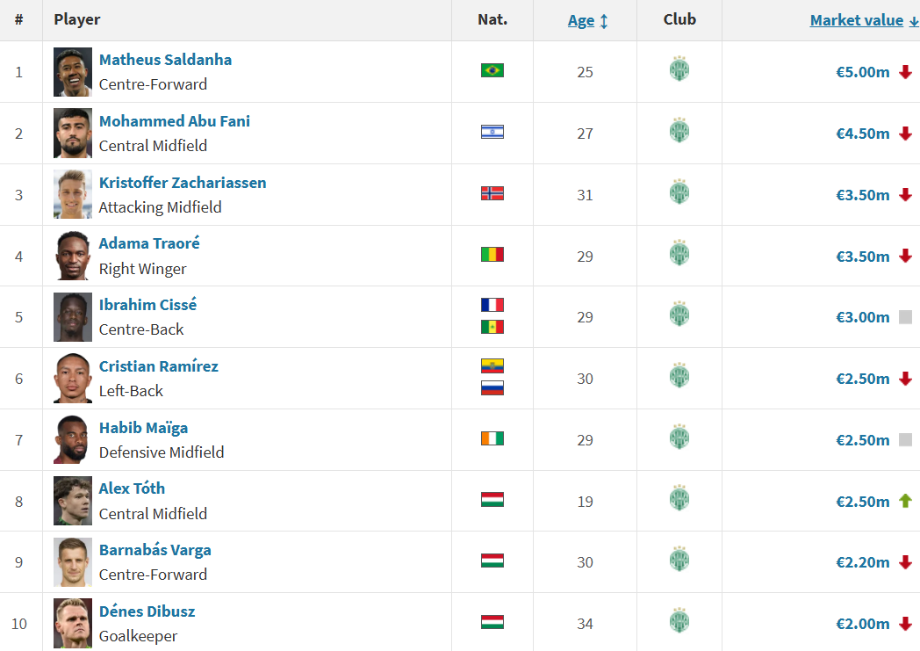
Task: Click the France flag for Ibrahim Cissé
Action: (492, 305)
